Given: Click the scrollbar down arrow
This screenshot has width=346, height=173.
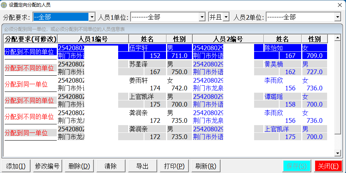Looking at the screenshot, I should coord(338,153).
